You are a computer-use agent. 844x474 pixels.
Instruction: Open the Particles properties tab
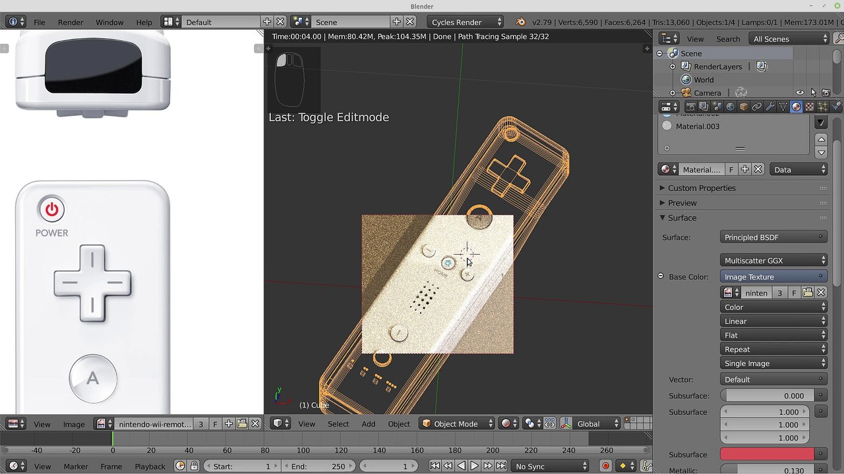pyautogui.click(x=823, y=107)
